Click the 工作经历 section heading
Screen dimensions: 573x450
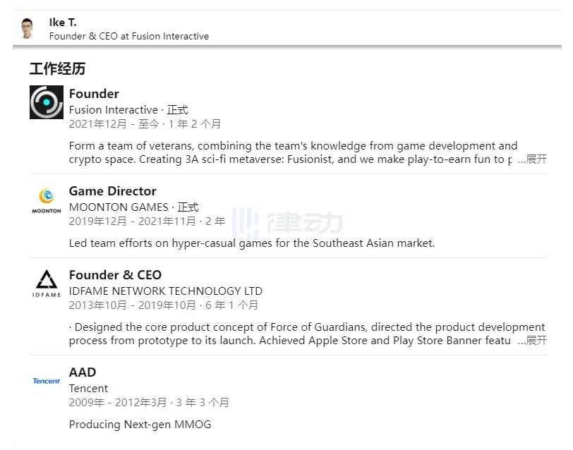point(57,69)
